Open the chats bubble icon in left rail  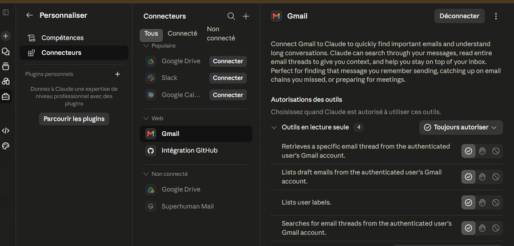pyautogui.click(x=6, y=51)
